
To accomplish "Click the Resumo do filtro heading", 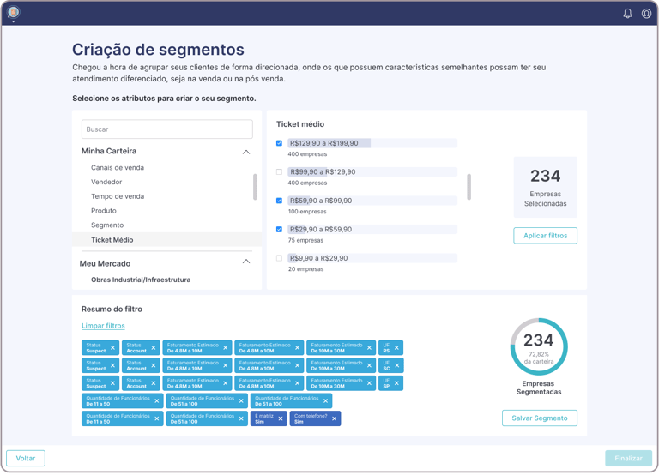I will tap(112, 310).
